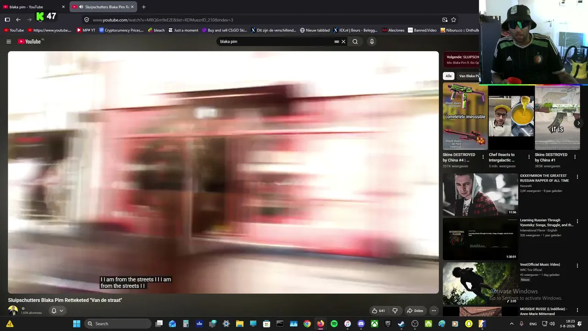
Task: Open Spotify from the taskbar
Action: click(x=334, y=324)
